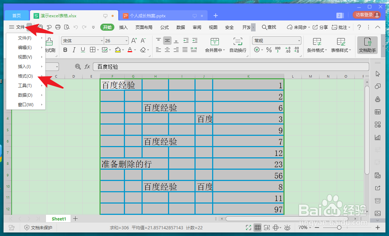
Task: Click the Increase indent icon
Action: pyautogui.click(x=195, y=41)
